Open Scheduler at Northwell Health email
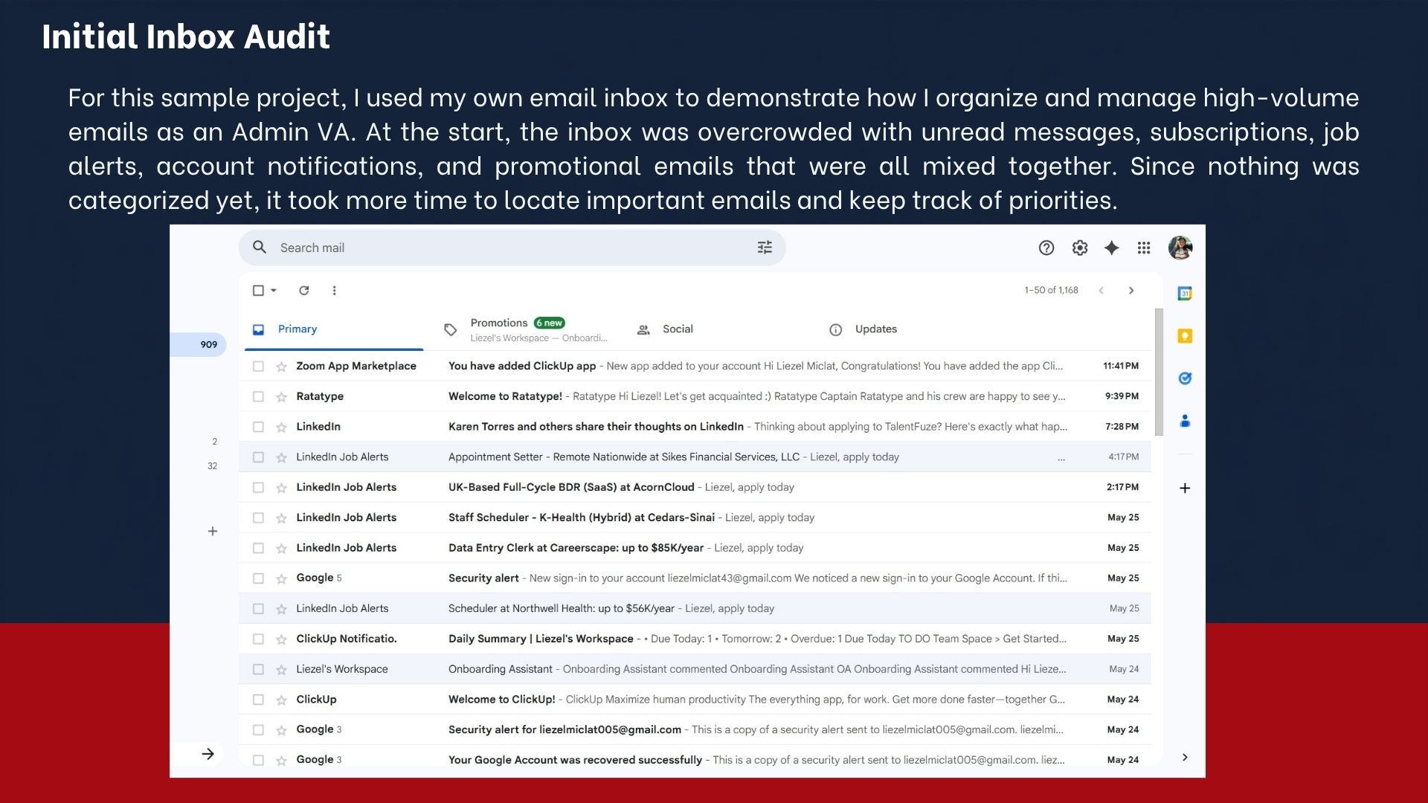1428x803 pixels. click(695, 608)
